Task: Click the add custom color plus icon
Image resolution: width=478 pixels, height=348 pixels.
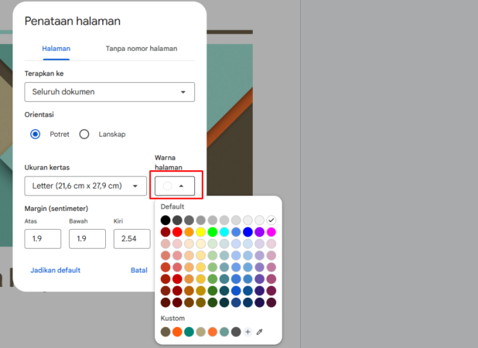Action: (x=248, y=332)
